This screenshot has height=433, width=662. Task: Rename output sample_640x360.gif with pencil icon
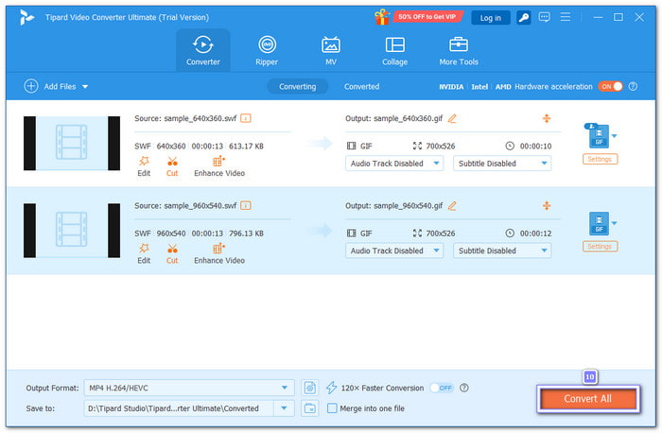[452, 118]
